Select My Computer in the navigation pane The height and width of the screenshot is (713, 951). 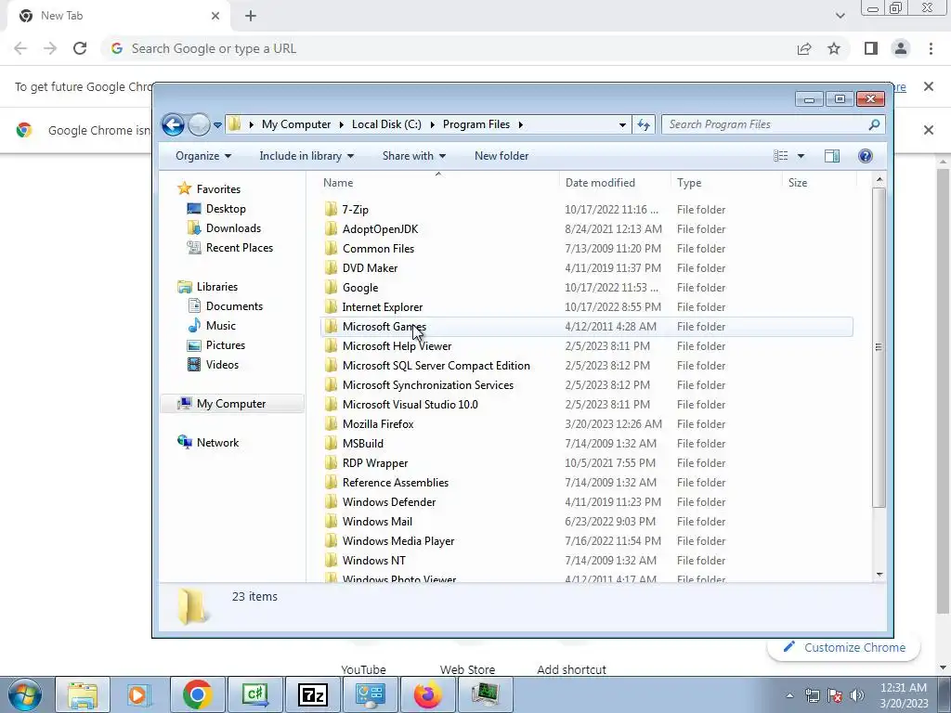click(x=231, y=404)
